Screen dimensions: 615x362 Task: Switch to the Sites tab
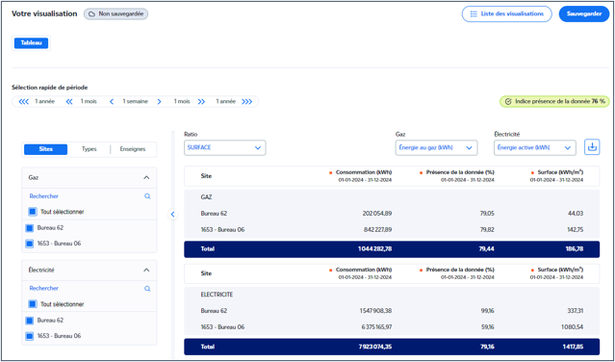click(x=46, y=149)
